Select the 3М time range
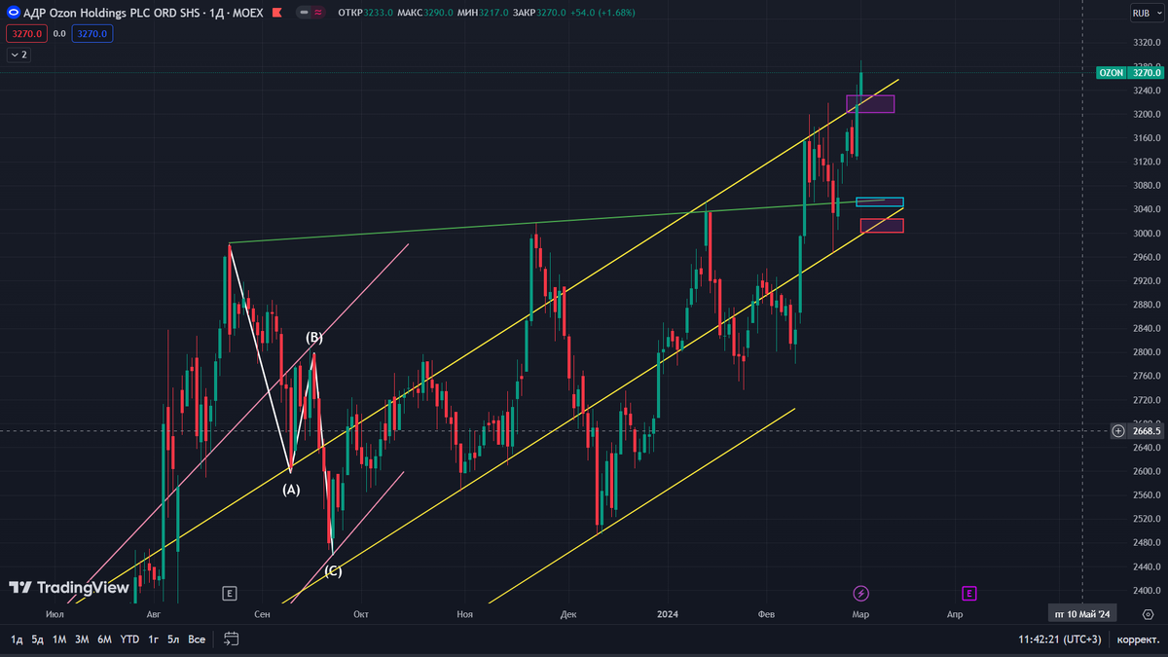This screenshot has width=1168, height=657. pos(83,639)
